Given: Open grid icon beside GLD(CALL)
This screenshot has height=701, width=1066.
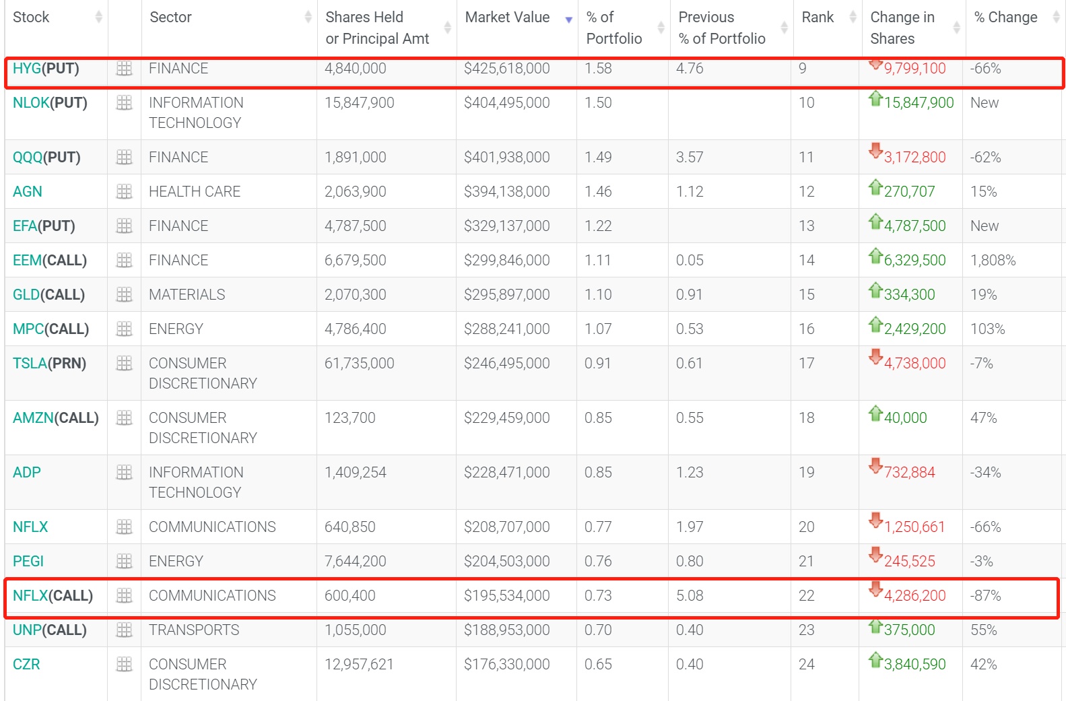Looking at the screenshot, I should (x=124, y=295).
